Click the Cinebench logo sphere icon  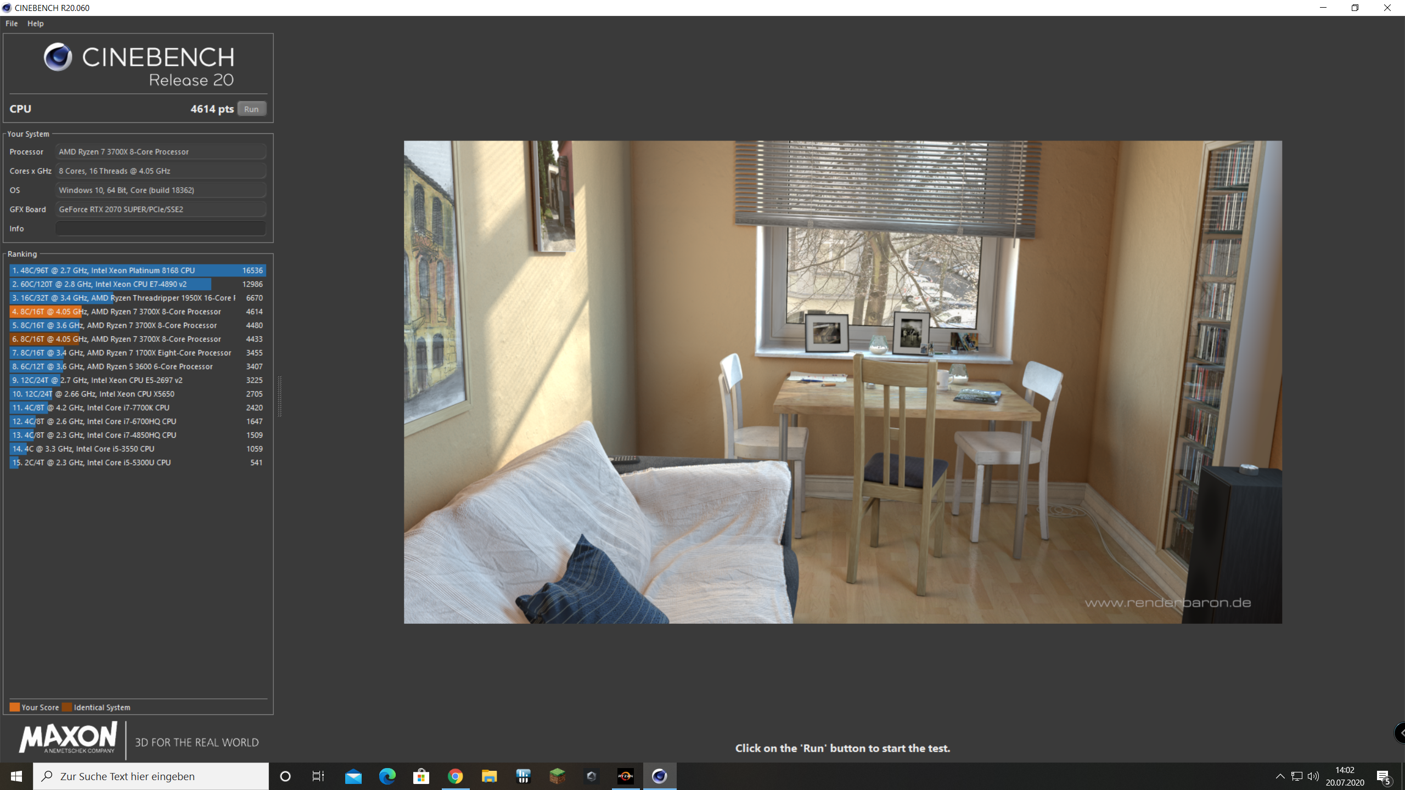pos(58,57)
